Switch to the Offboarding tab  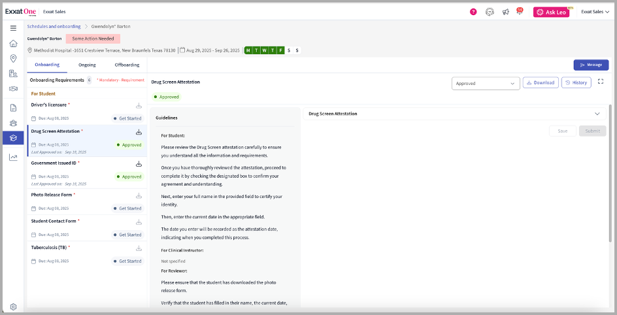(x=127, y=65)
